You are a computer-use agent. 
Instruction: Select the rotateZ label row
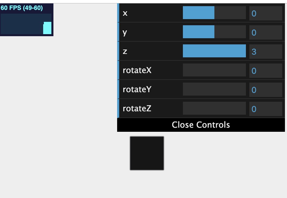pyautogui.click(x=201, y=109)
